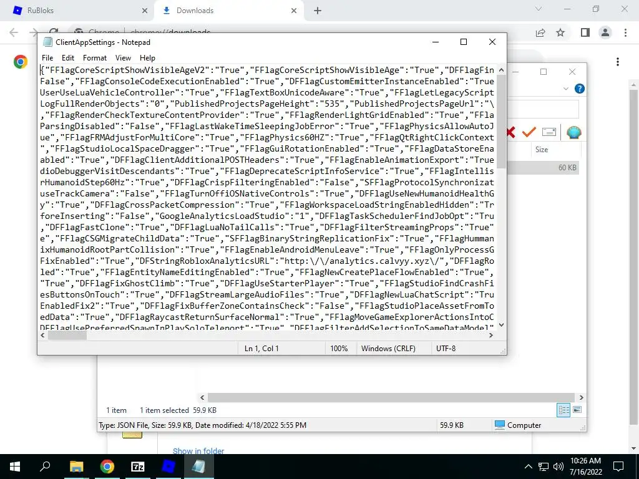Open a new Chrome tab

(318, 11)
